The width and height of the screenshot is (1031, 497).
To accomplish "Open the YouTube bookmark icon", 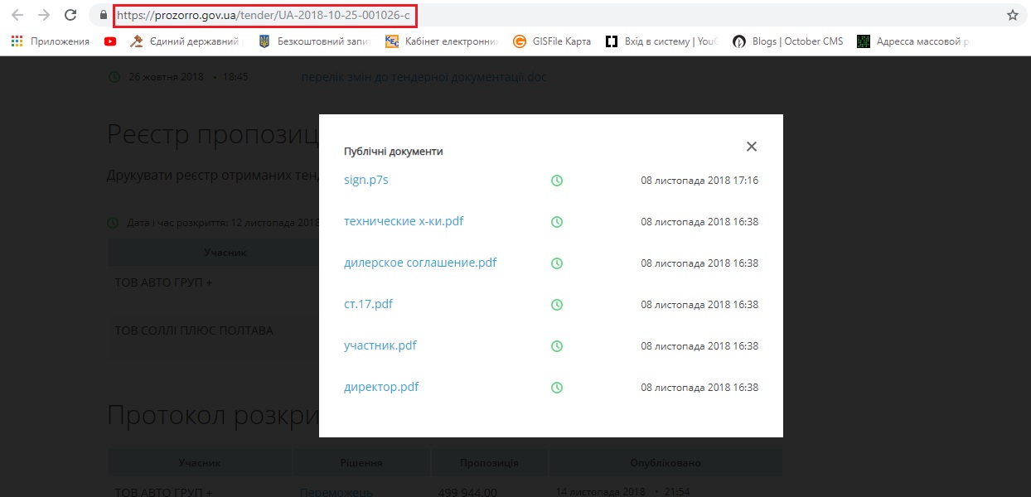I will [x=110, y=41].
